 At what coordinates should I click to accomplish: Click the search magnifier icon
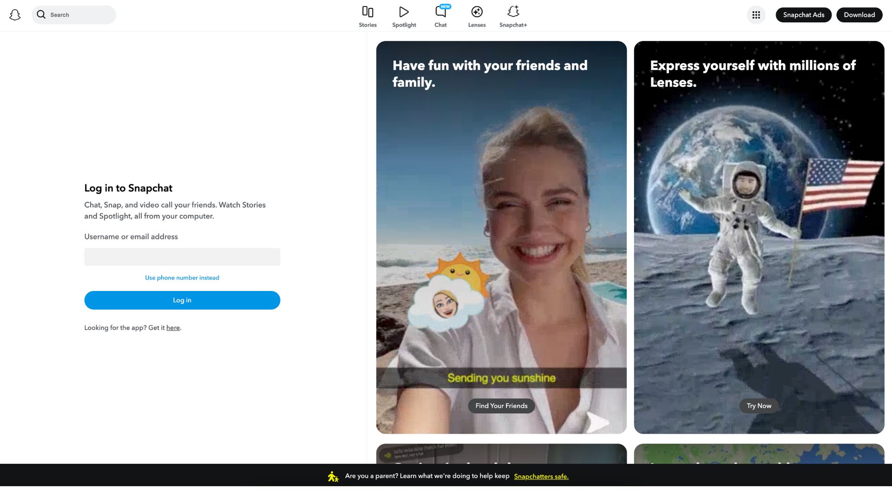coord(41,14)
